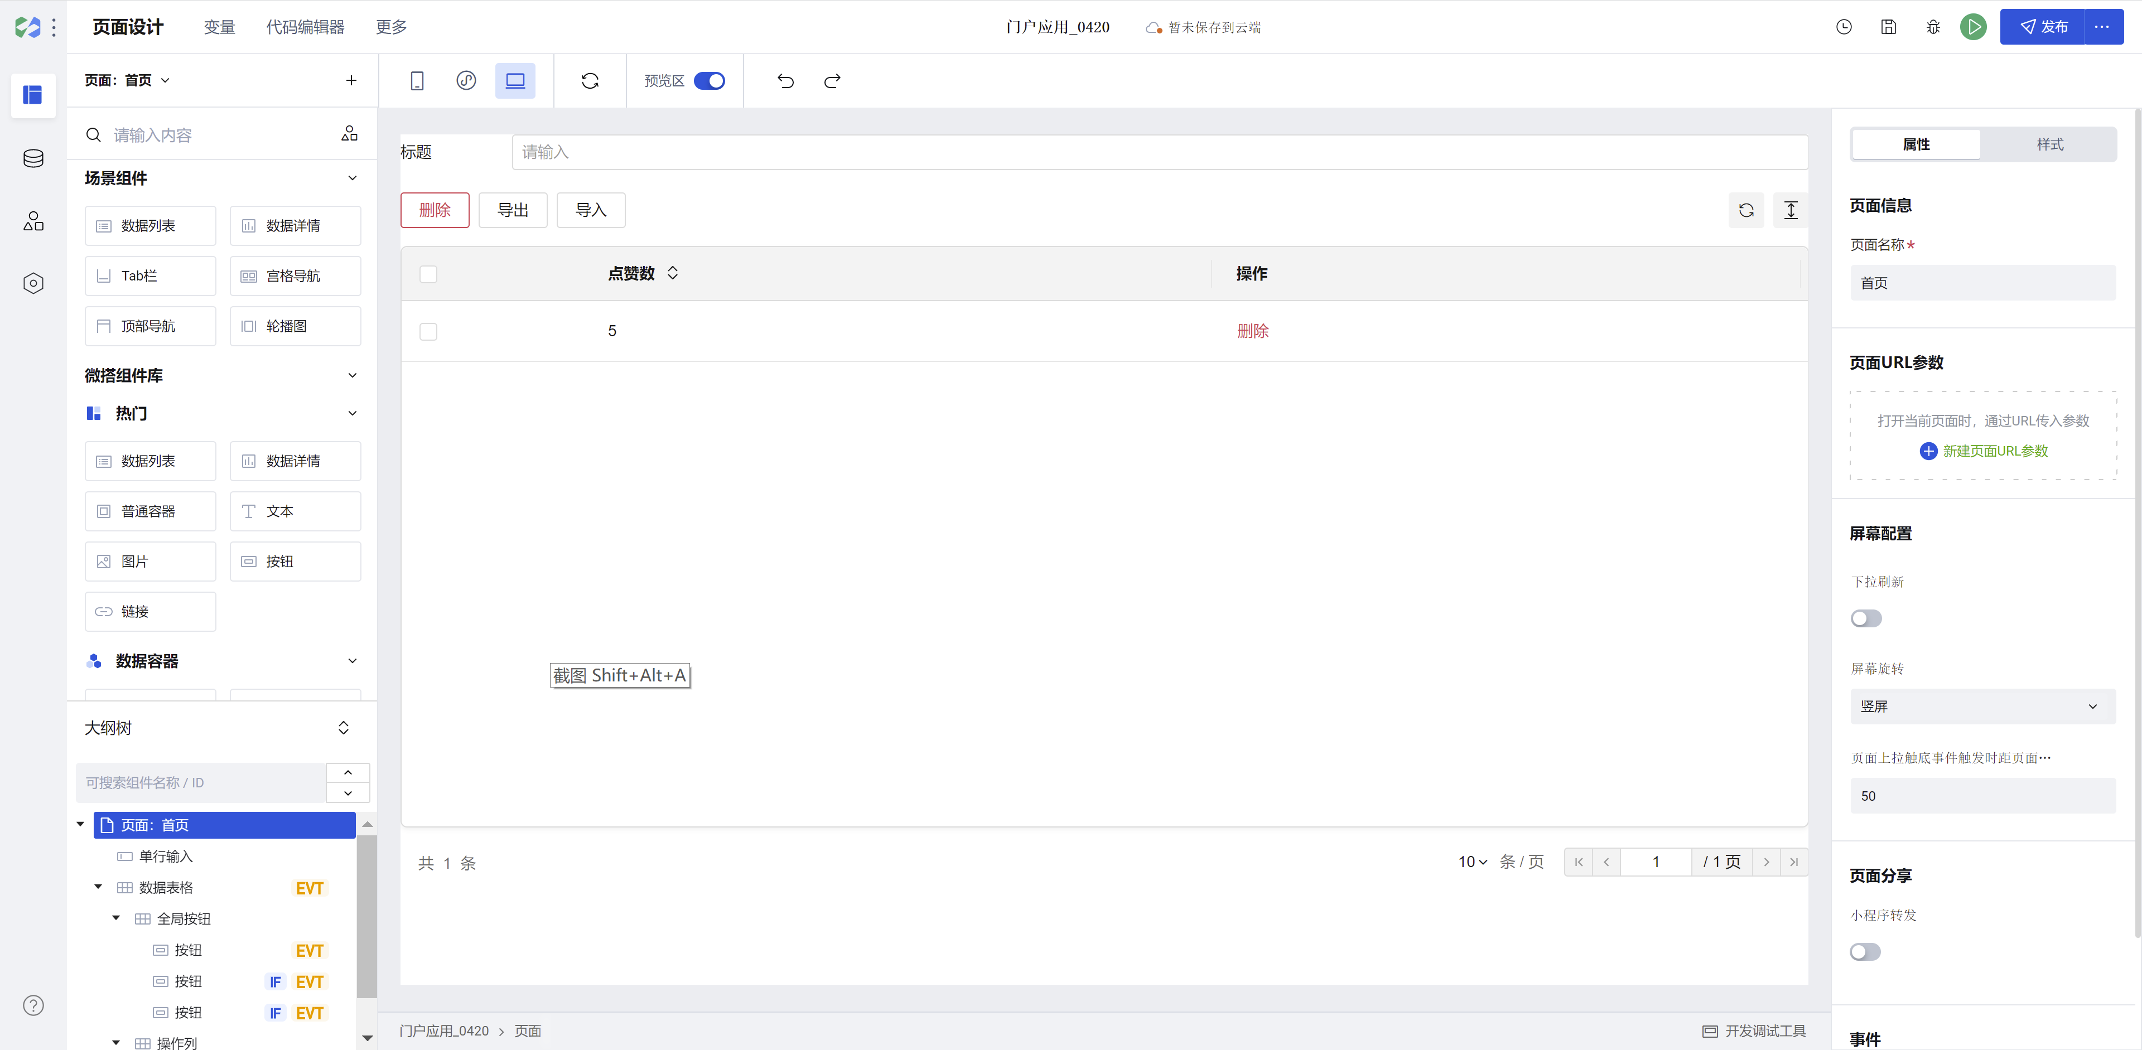This screenshot has height=1050, width=2142.
Task: Collapse the 热门 component group
Action: 353,413
